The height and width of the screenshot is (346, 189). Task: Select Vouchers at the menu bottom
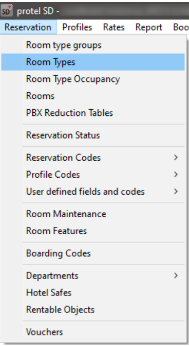tap(93, 332)
